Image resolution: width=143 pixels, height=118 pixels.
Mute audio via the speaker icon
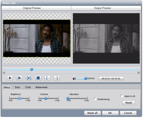74,79
